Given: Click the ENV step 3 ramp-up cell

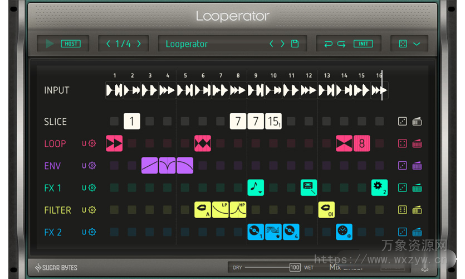Looking at the screenshot, I should [149, 166].
